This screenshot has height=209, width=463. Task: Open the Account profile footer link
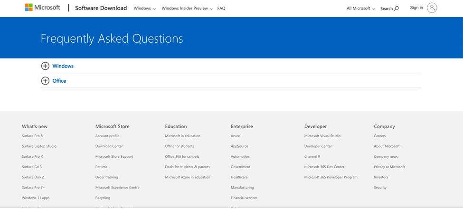[107, 136]
